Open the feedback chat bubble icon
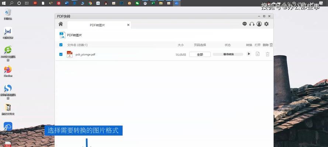 (x=245, y=24)
